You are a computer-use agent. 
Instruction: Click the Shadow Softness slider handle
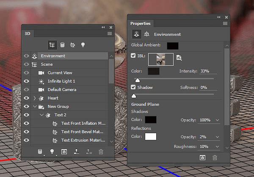(x=134, y=96)
